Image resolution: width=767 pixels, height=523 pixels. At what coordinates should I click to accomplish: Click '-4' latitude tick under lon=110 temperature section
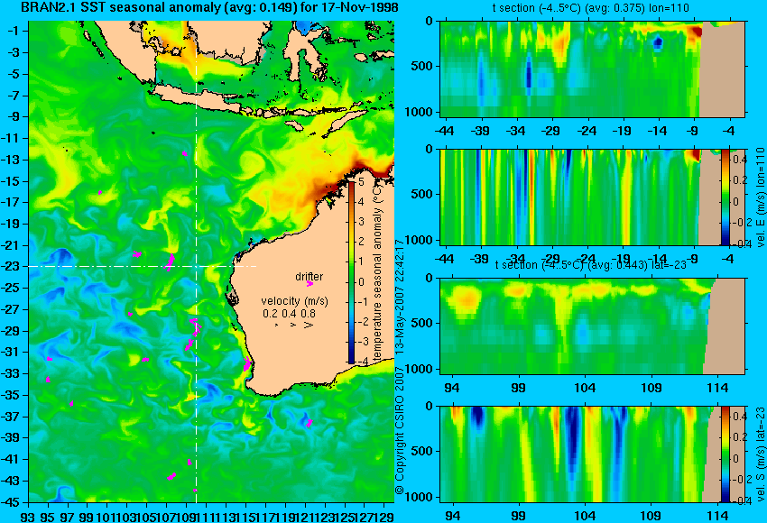coord(728,131)
